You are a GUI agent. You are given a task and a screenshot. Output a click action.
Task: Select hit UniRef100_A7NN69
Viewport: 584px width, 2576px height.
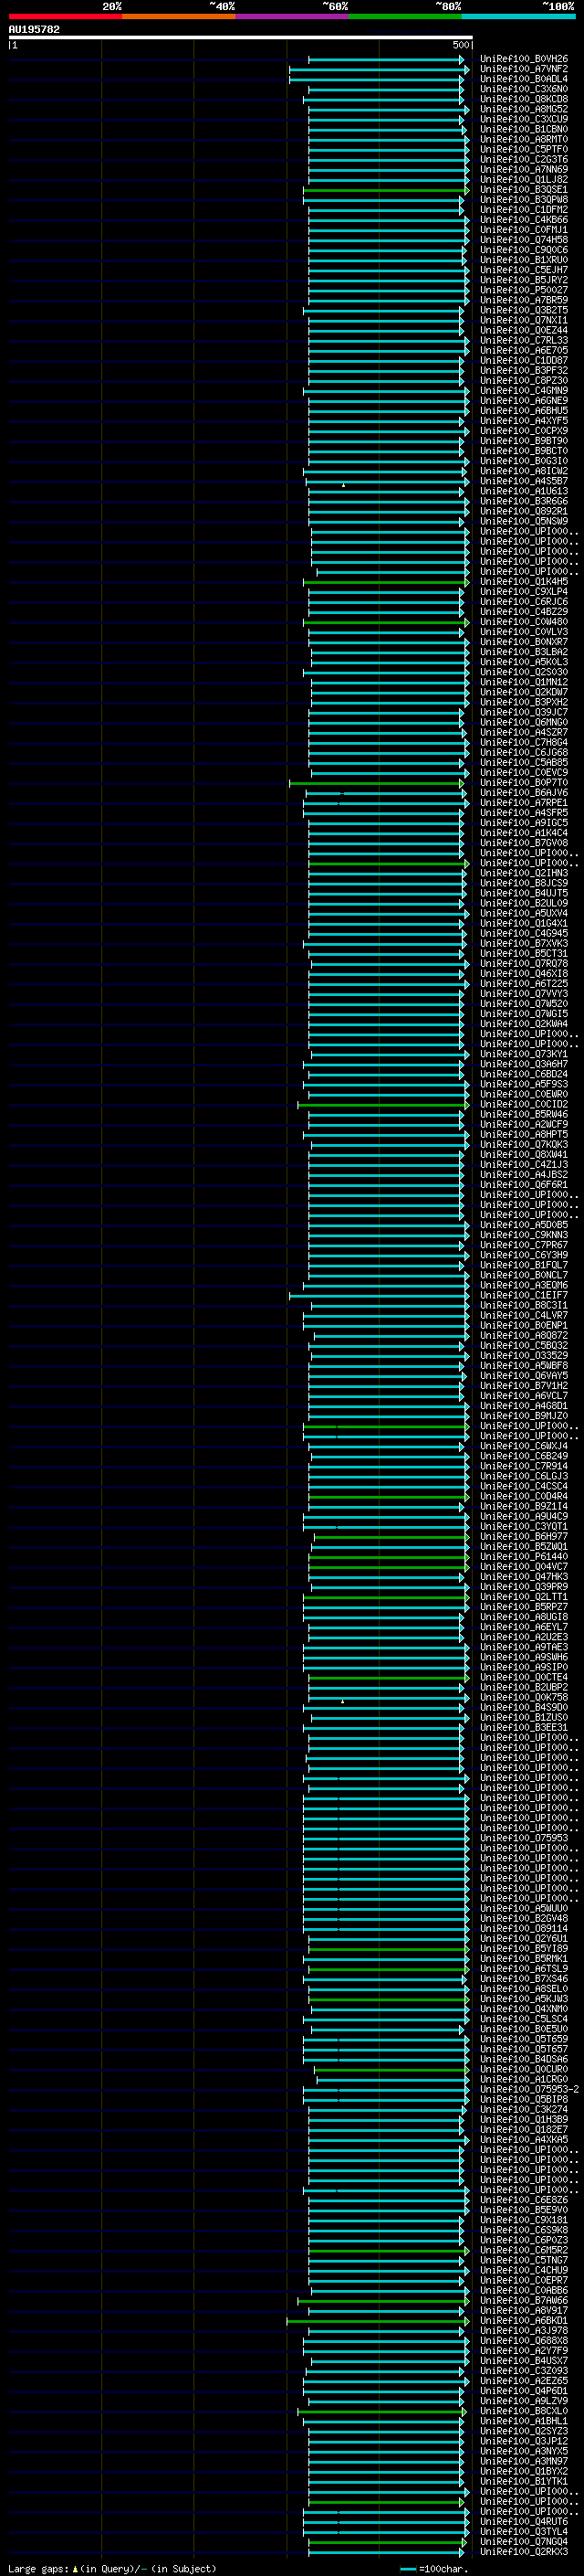pyautogui.click(x=523, y=170)
